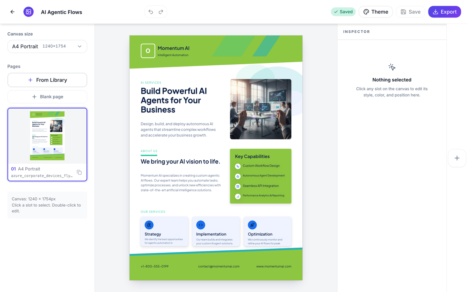
Task: Add a page From Library
Action: (47, 80)
